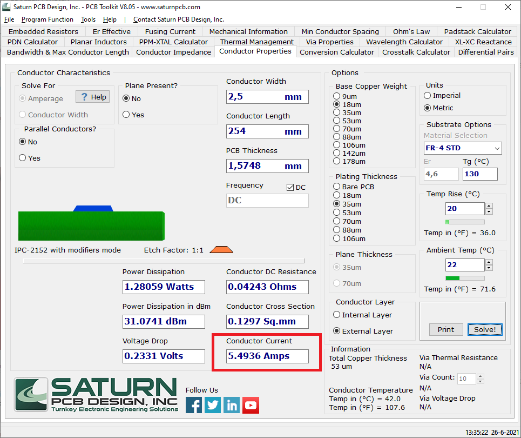Click the Ambient Temp green slider bar
The image size is (521, 438).
(x=465, y=278)
